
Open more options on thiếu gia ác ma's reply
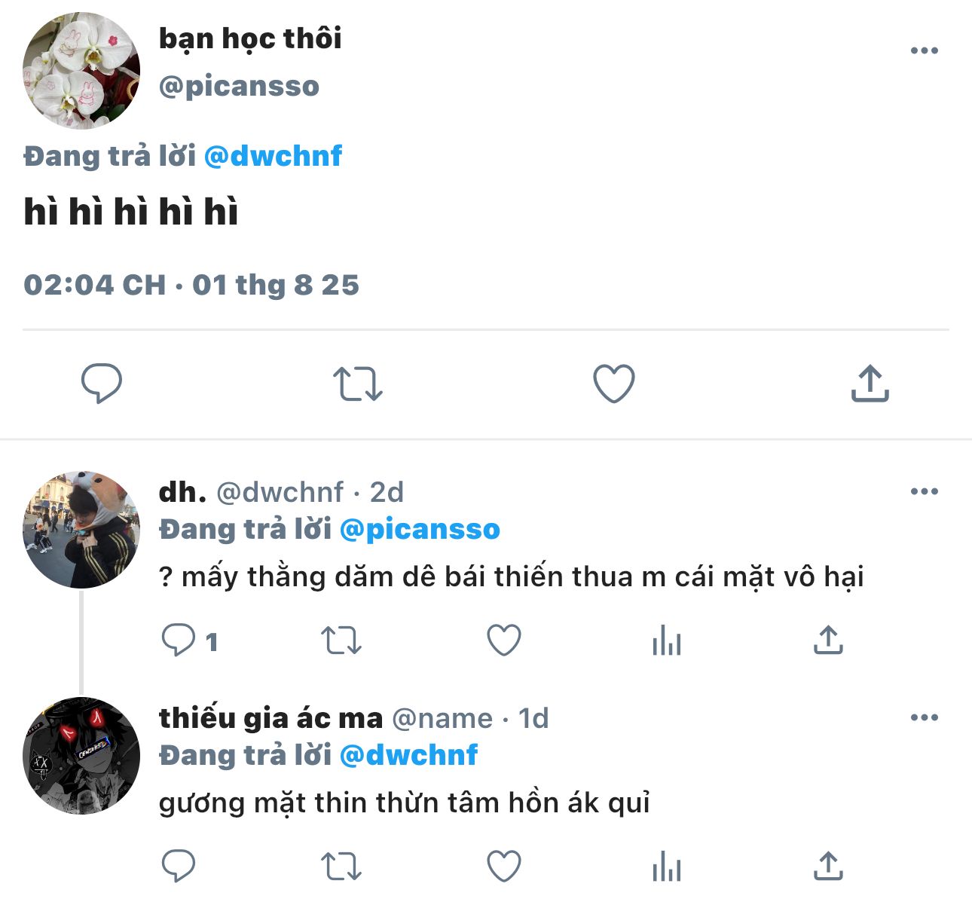(924, 717)
